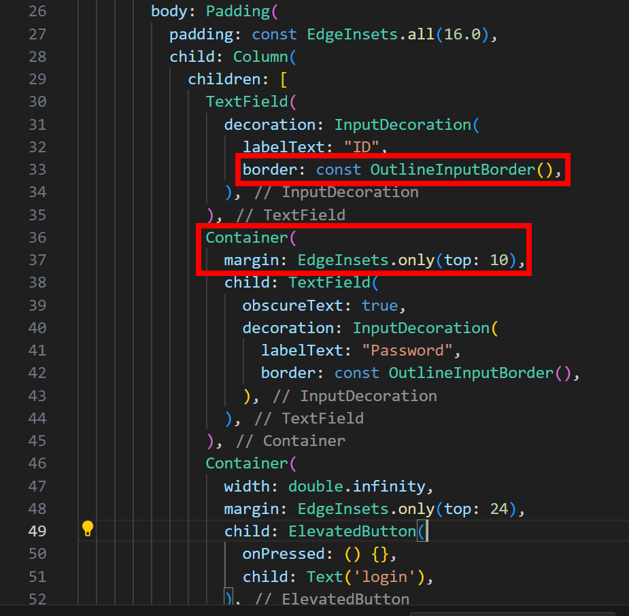629x616 pixels.
Task: Click OutlineInputBorder() on line 42
Action: [x=480, y=373]
